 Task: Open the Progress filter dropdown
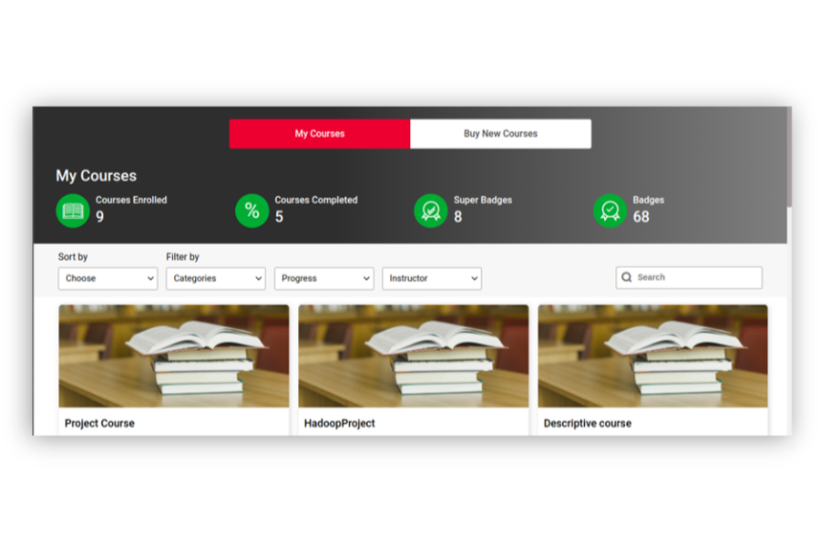point(323,278)
